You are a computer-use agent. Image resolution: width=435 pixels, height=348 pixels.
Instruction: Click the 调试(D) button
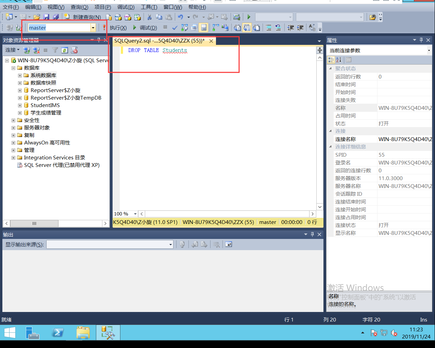(x=145, y=28)
